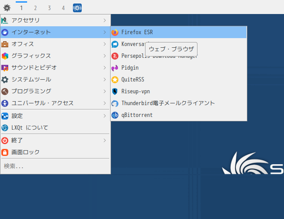The image size is (284, 219).
Task: Expand インターネット submenu arrow
Action: 105,32
